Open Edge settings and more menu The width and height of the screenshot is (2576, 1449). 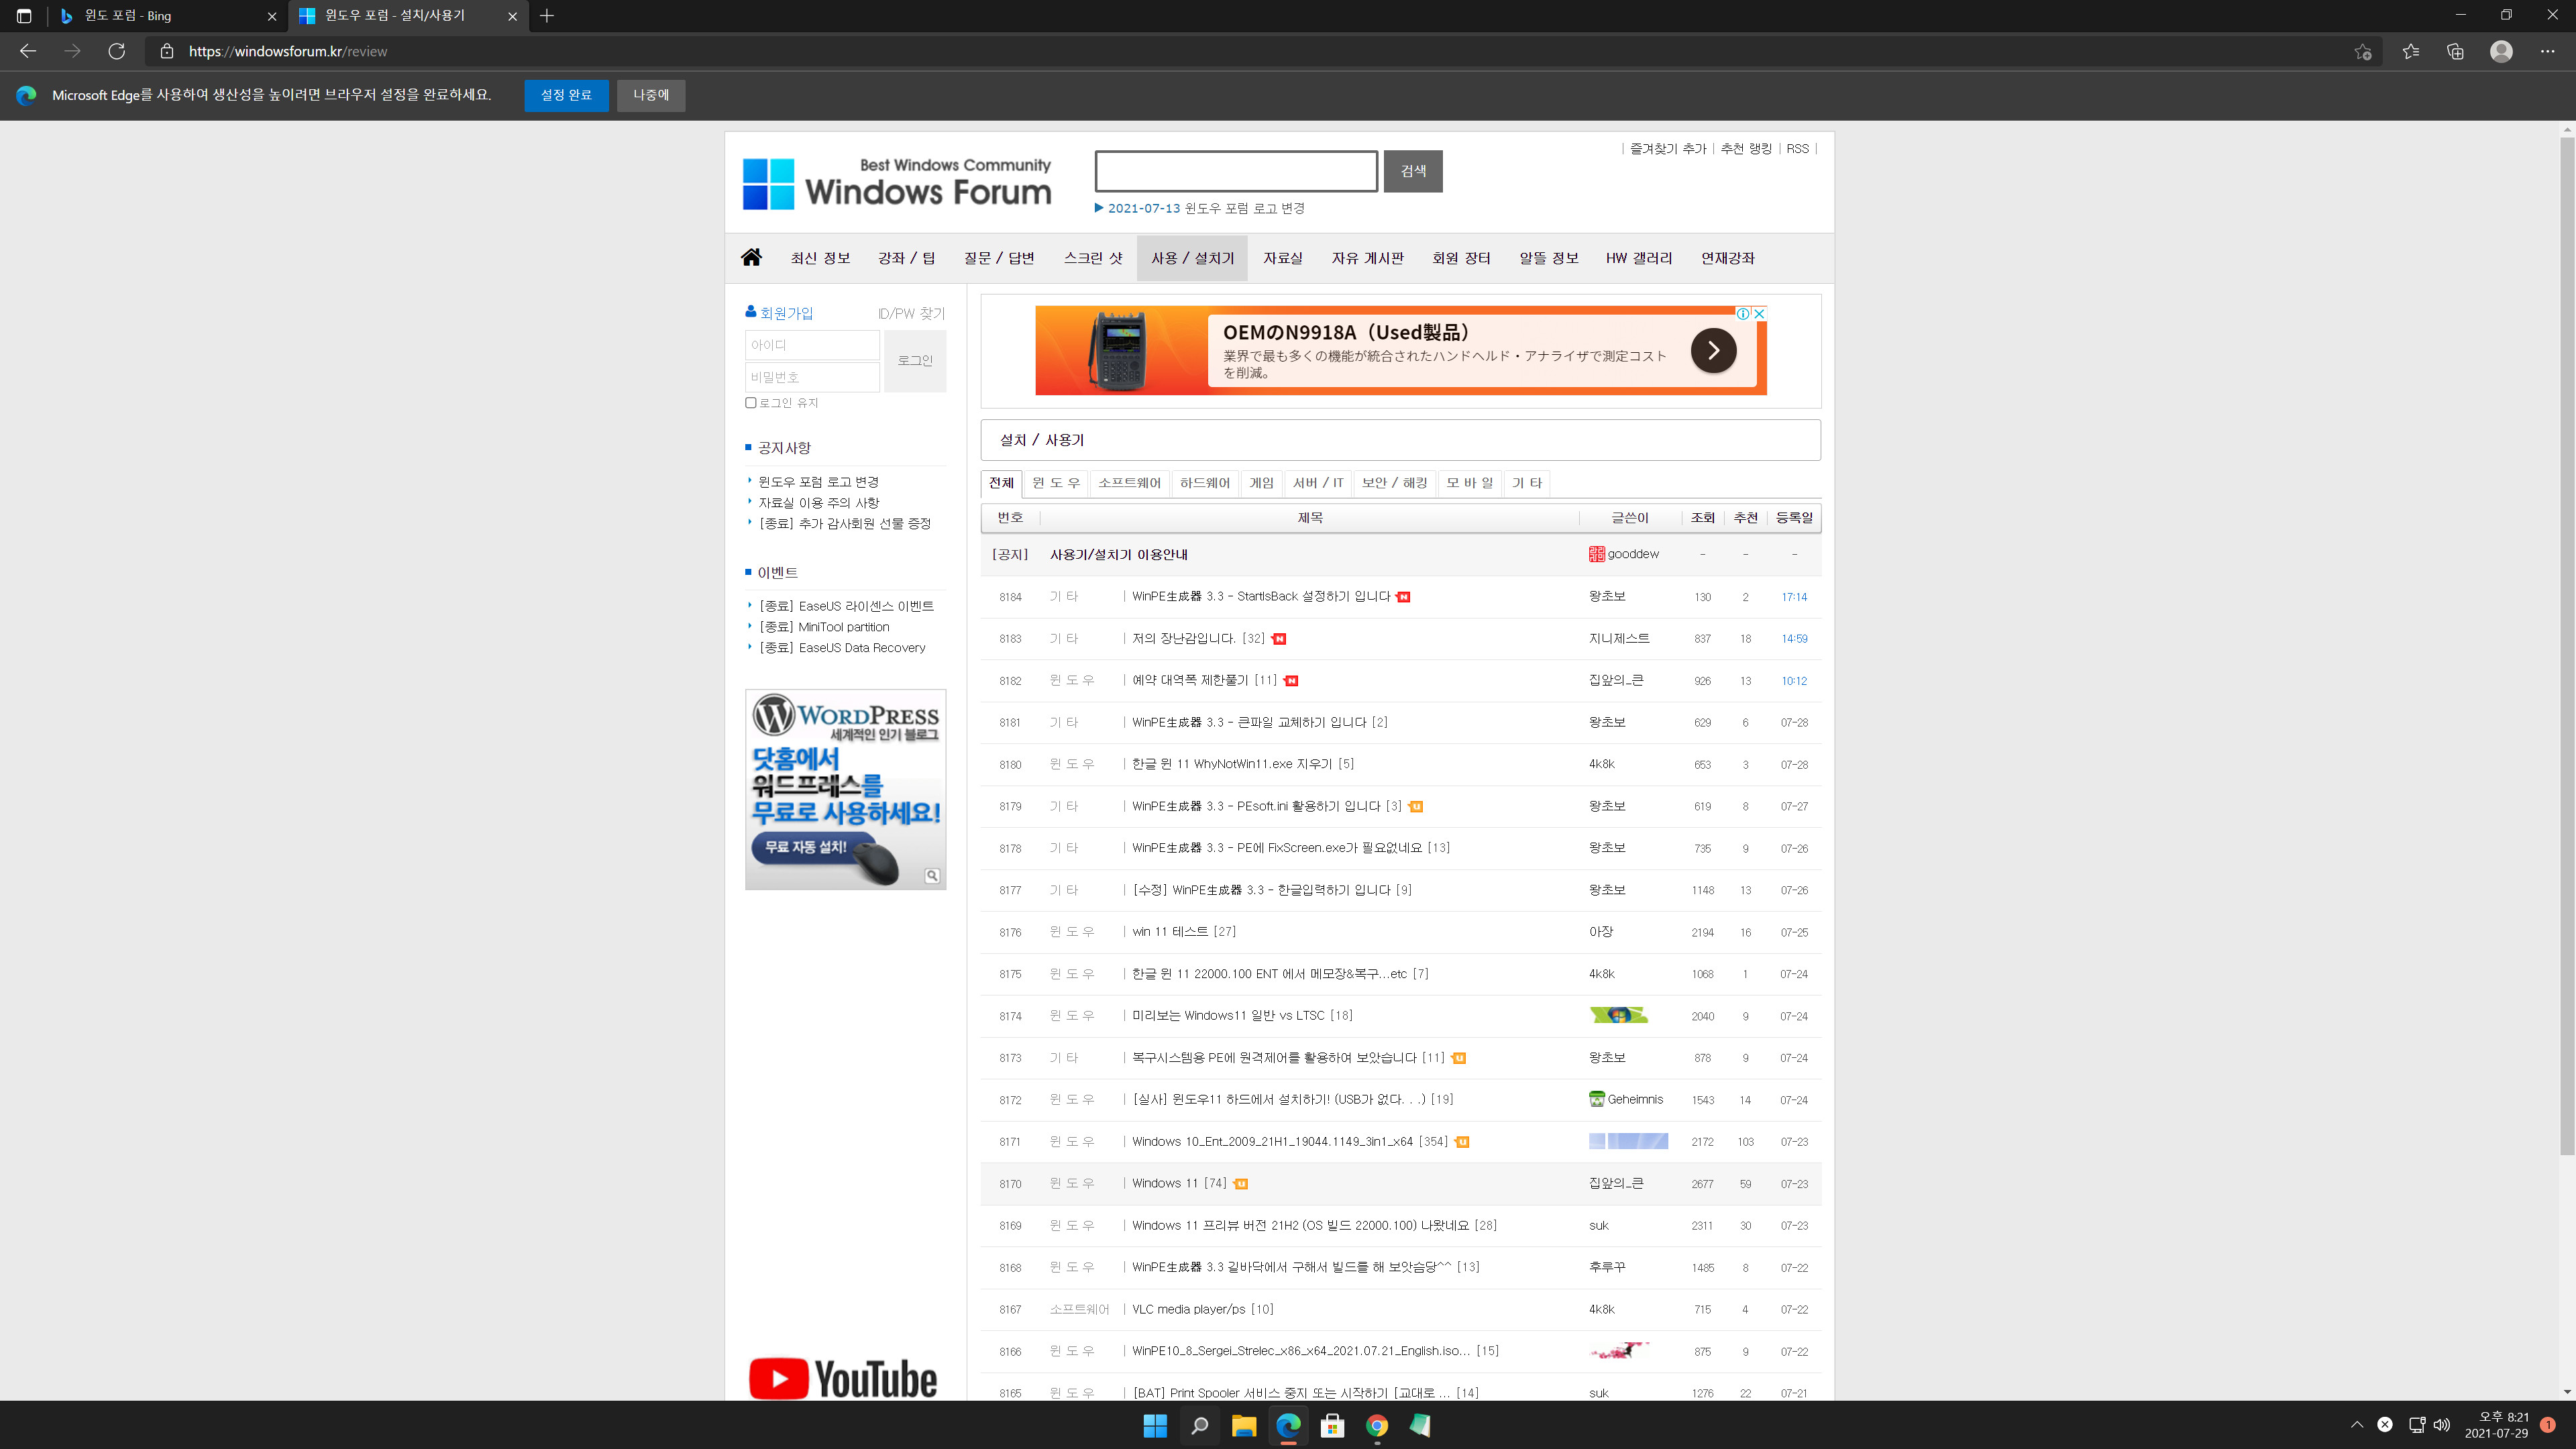coord(2547,51)
